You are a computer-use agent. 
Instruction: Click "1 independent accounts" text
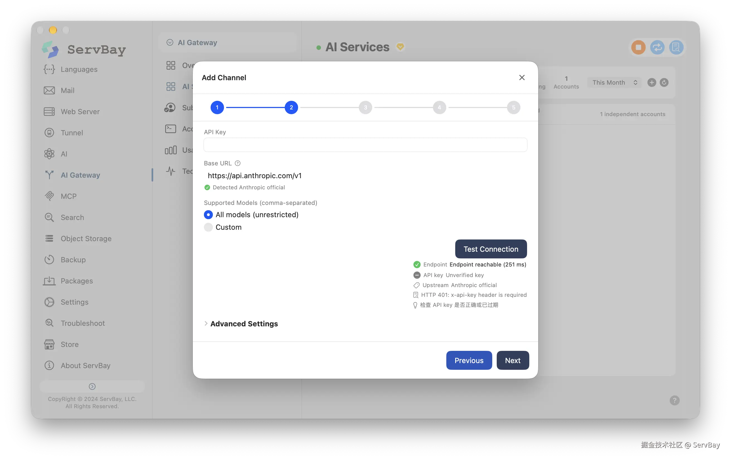632,114
